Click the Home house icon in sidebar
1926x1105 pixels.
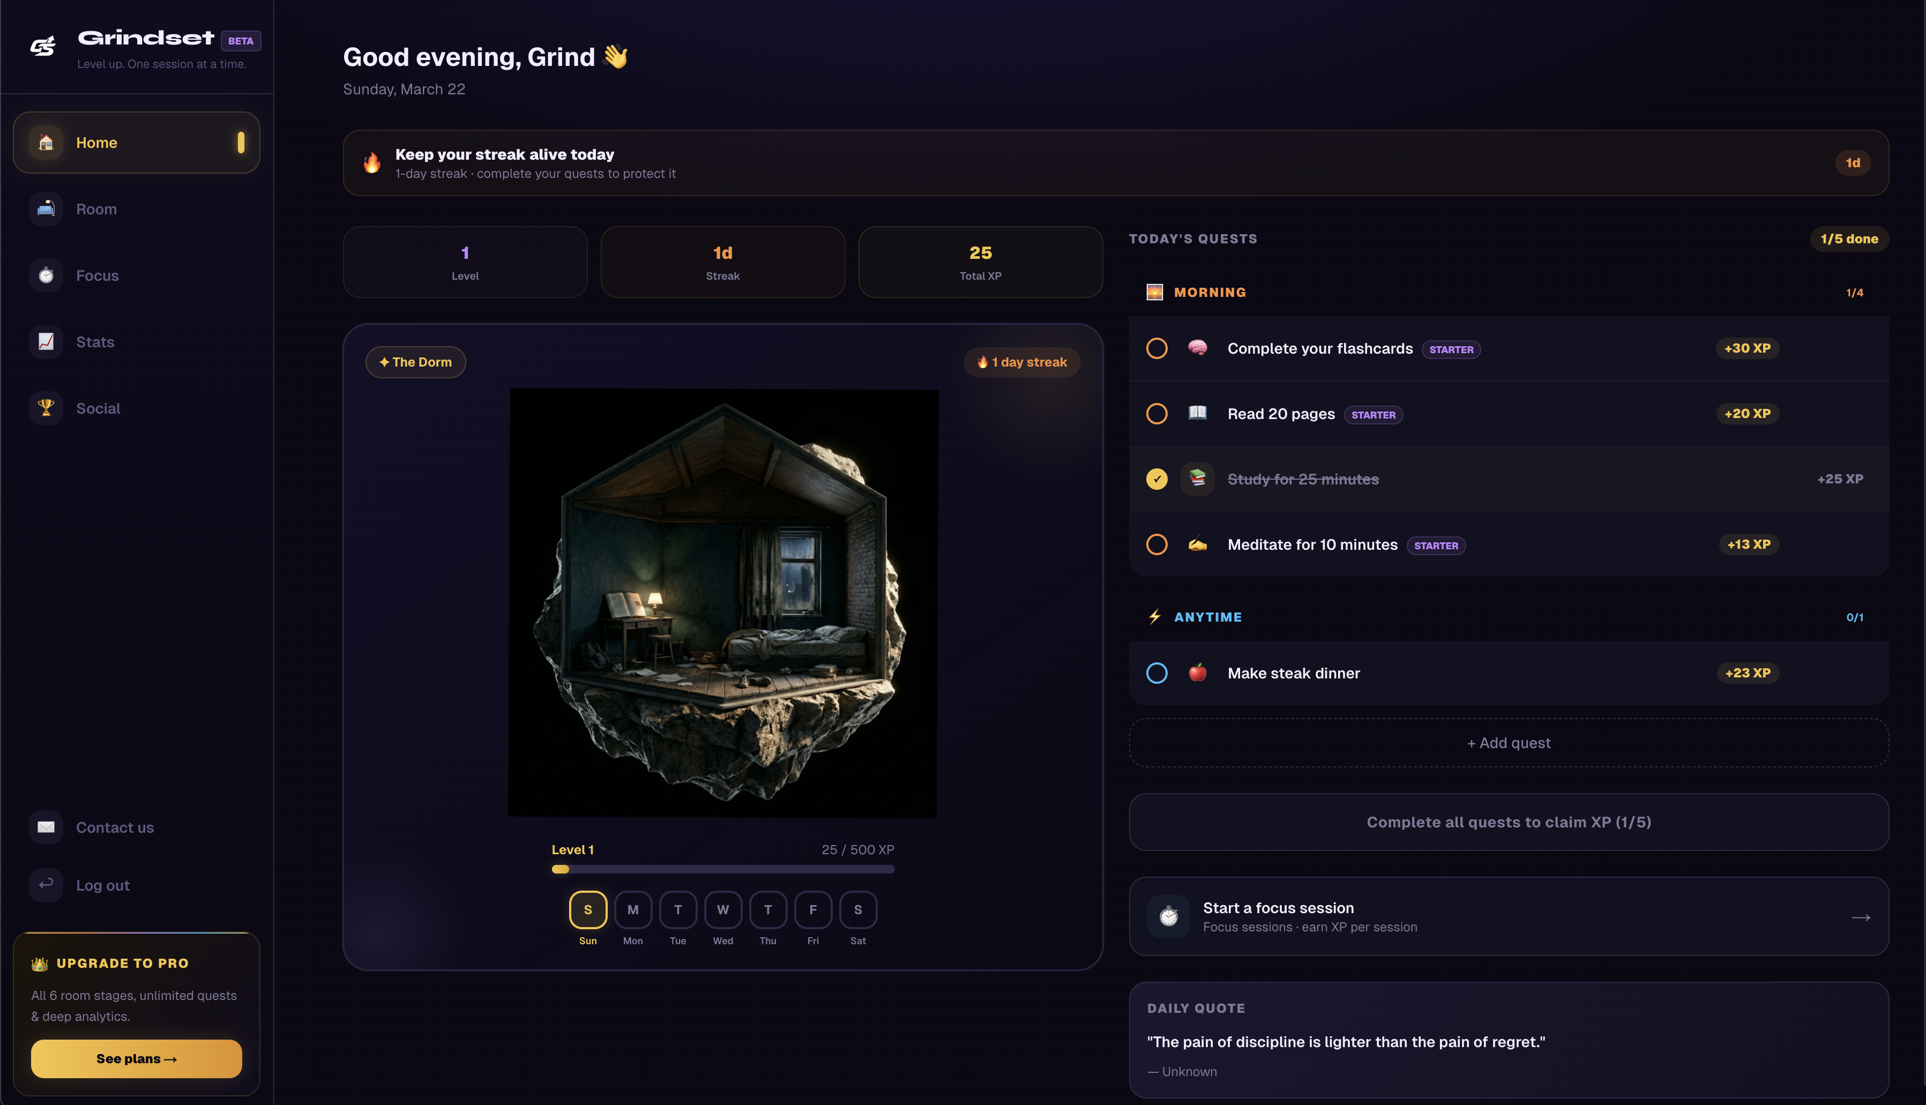pos(46,142)
